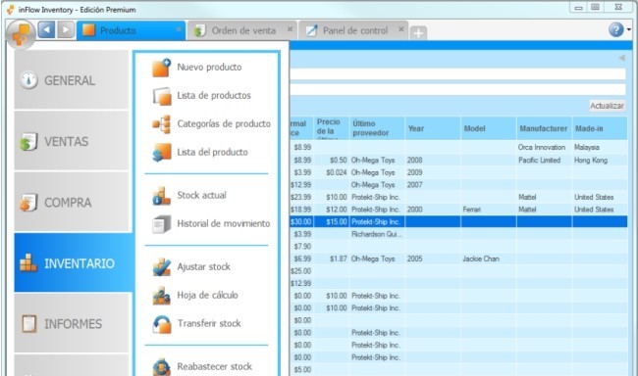The height and width of the screenshot is (376, 638).
Task: Click the lower search filter field
Action: (x=457, y=89)
